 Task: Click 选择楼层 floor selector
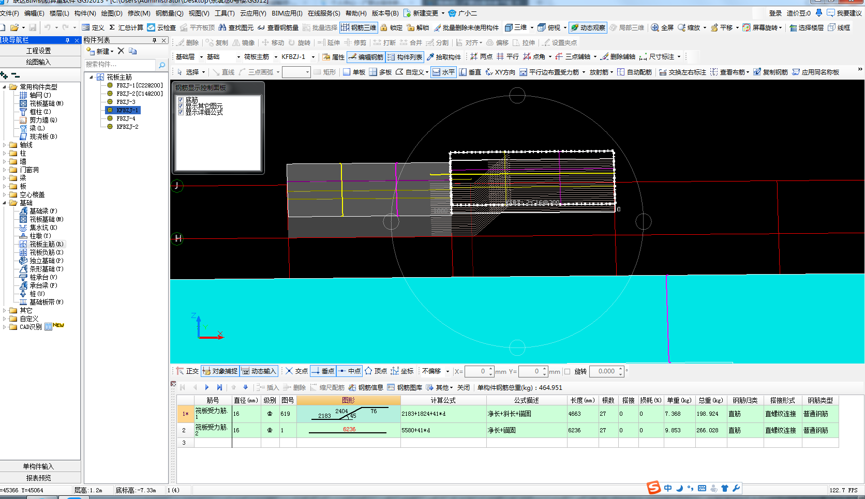[807, 27]
